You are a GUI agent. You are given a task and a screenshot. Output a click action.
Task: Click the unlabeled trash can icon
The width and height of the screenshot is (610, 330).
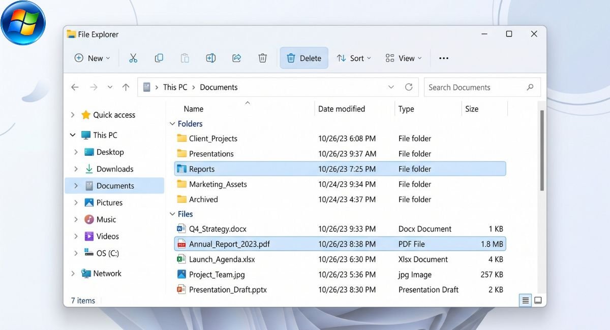(262, 58)
